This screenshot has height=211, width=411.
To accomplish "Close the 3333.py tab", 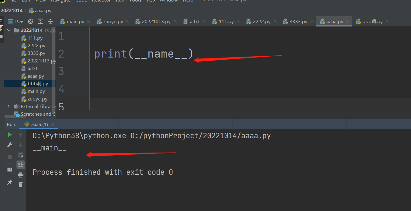I will coord(312,22).
